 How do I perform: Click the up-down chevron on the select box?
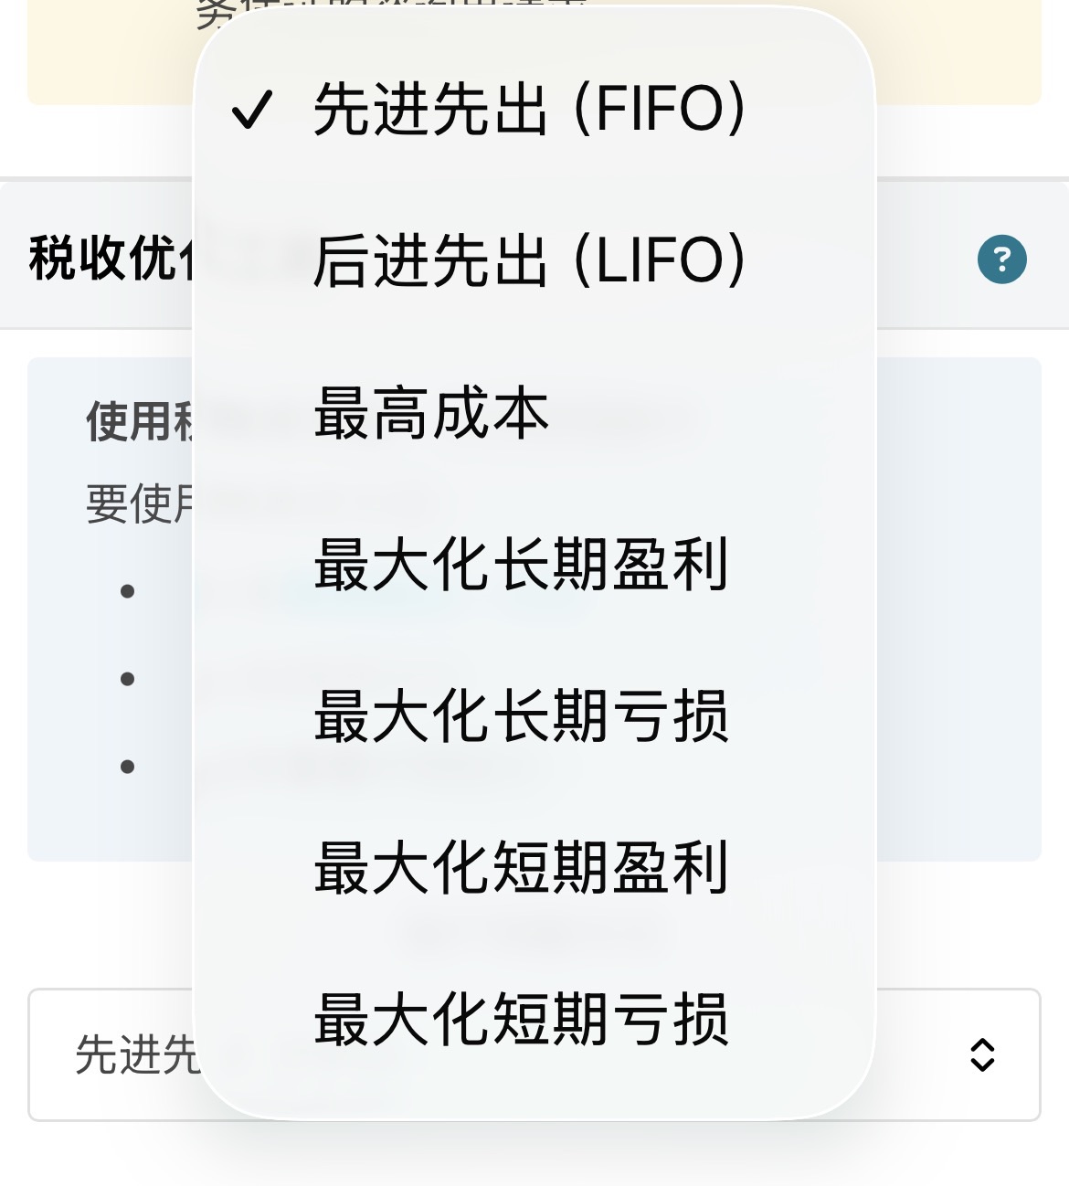click(982, 1054)
